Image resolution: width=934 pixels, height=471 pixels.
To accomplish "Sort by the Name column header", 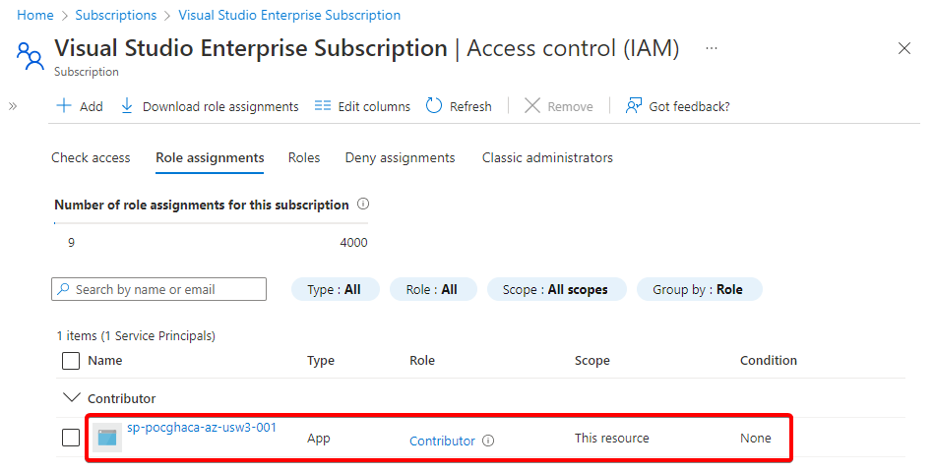I will (105, 360).
